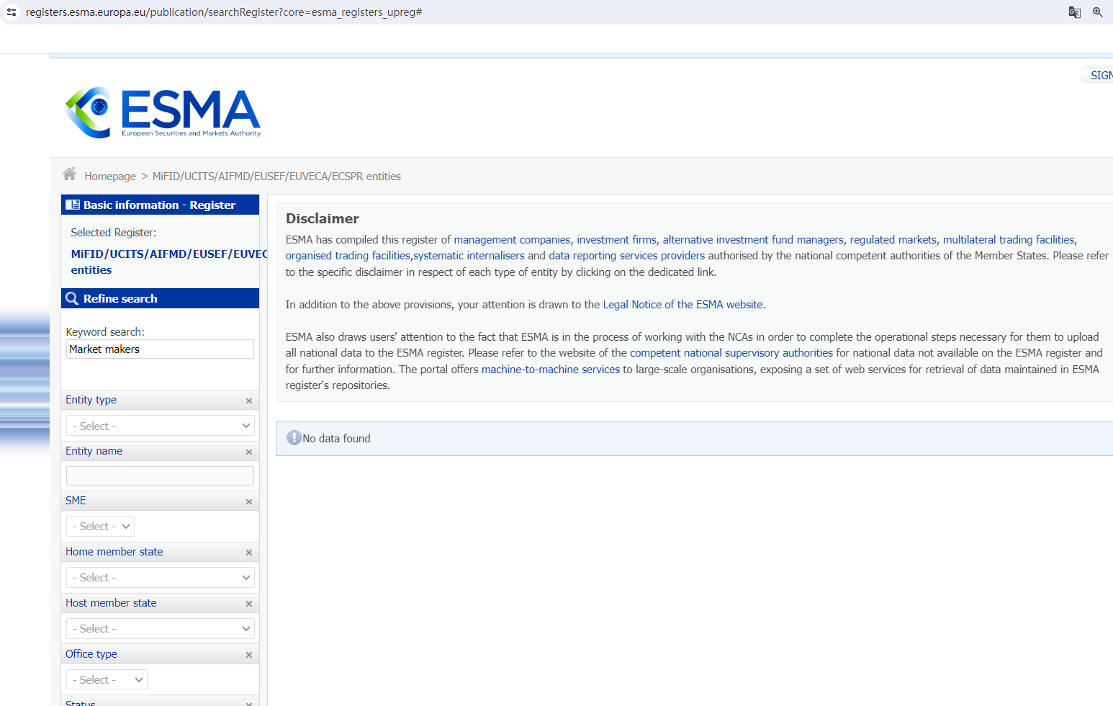1113x706 pixels.
Task: Open the machine-to-machine services link
Action: coord(551,370)
